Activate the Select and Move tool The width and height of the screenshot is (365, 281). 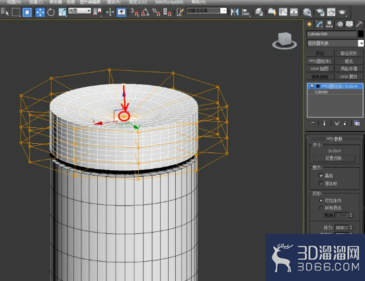click(40, 12)
